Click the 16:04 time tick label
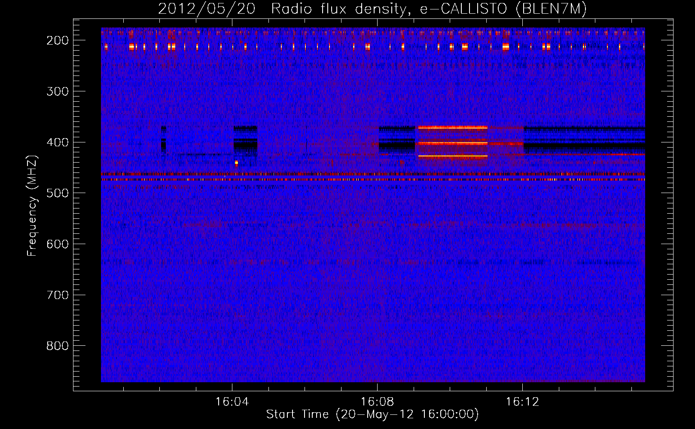This screenshot has width=695, height=429. pyautogui.click(x=232, y=402)
